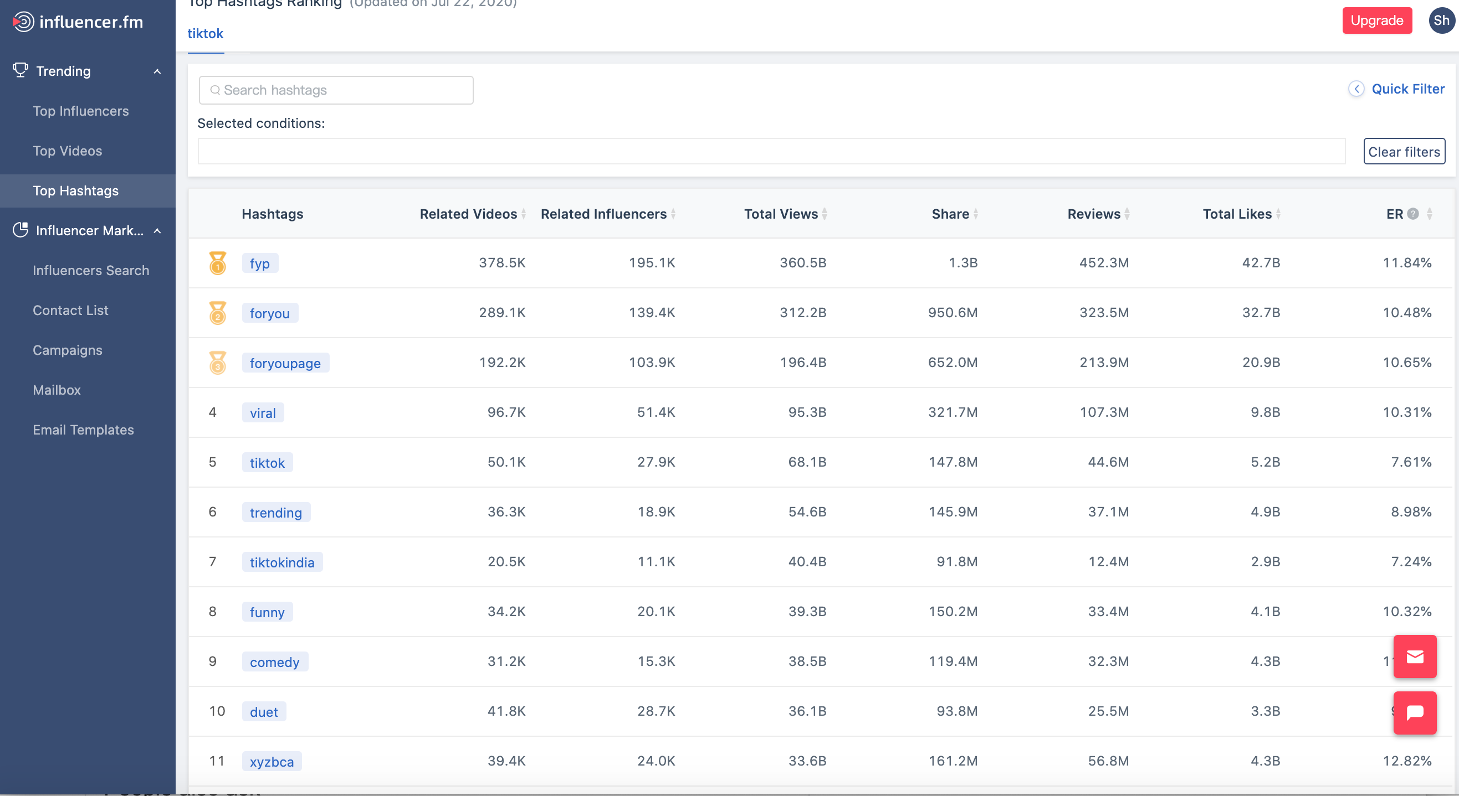This screenshot has height=796, width=1459.
Task: Sort by the Related Videos column arrows
Action: point(524,214)
